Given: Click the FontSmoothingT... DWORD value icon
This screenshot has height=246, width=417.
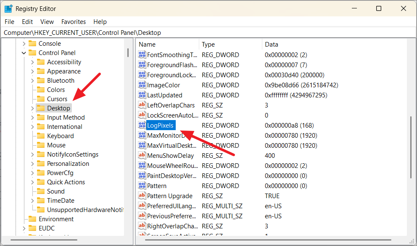Looking at the screenshot, I should coord(142,55).
